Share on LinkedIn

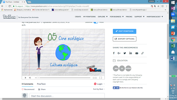pos(131,53)
